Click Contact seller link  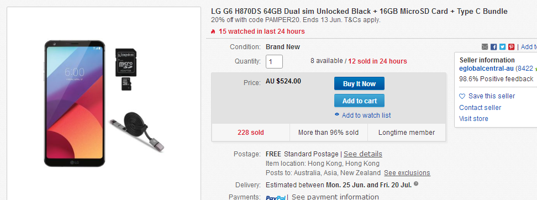480,108
